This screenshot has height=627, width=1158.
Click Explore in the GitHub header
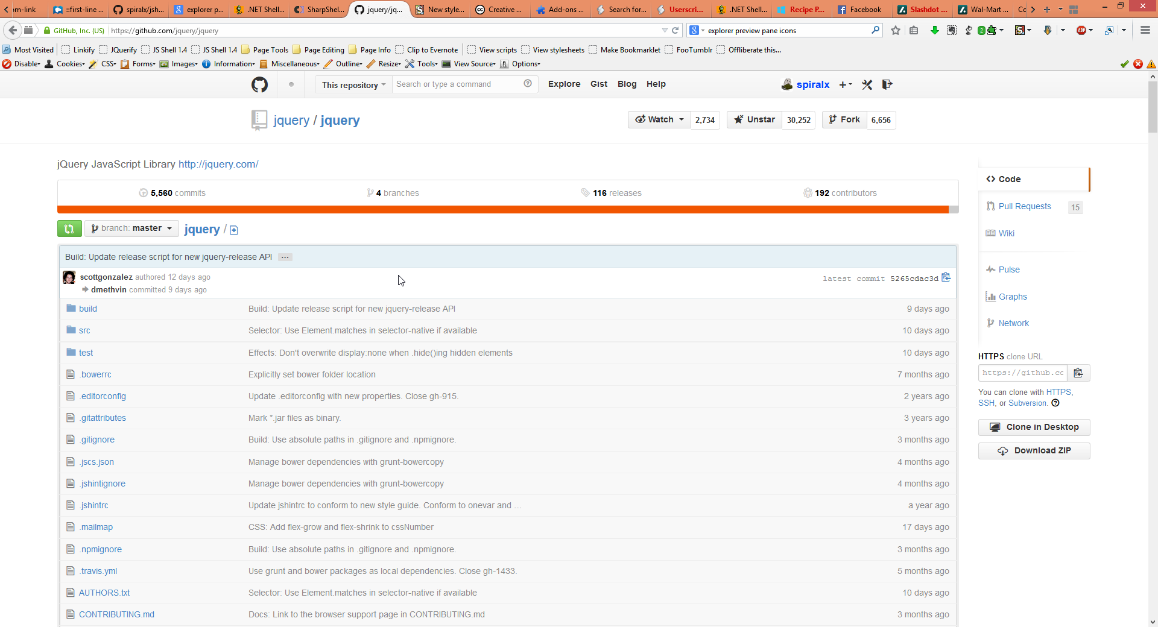(x=564, y=84)
